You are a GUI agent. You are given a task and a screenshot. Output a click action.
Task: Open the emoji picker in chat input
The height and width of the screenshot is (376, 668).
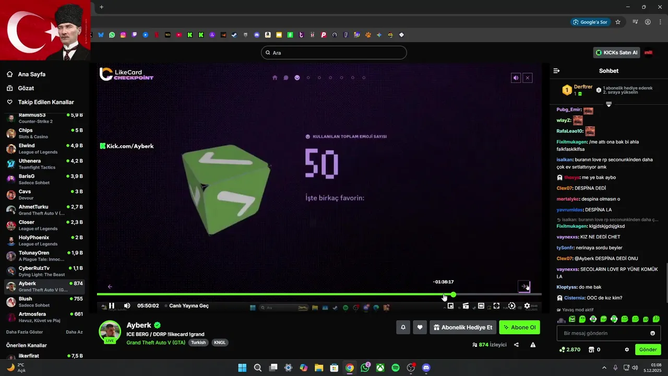(x=653, y=333)
